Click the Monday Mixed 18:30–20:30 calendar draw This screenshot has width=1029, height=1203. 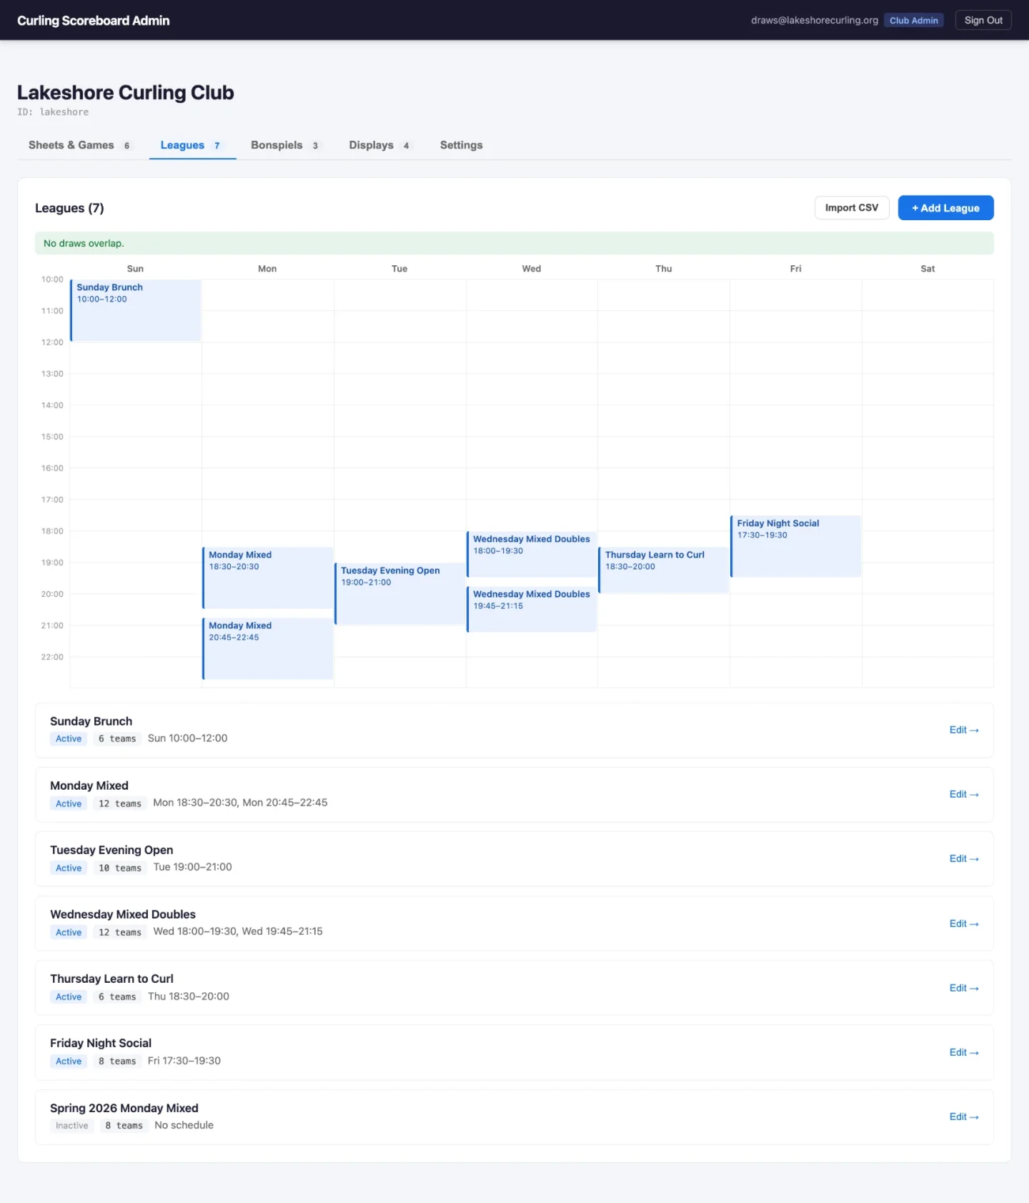[268, 578]
